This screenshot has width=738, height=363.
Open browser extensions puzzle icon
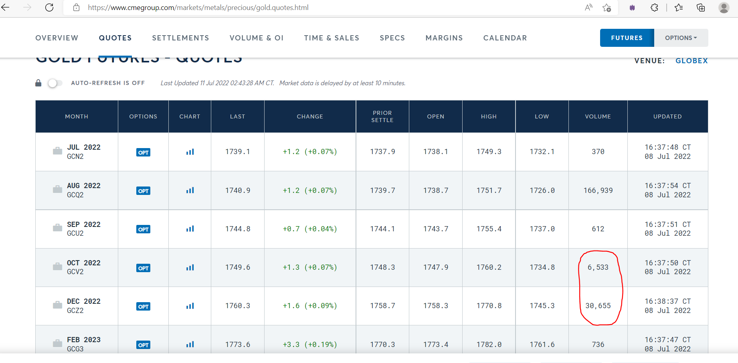pos(654,8)
